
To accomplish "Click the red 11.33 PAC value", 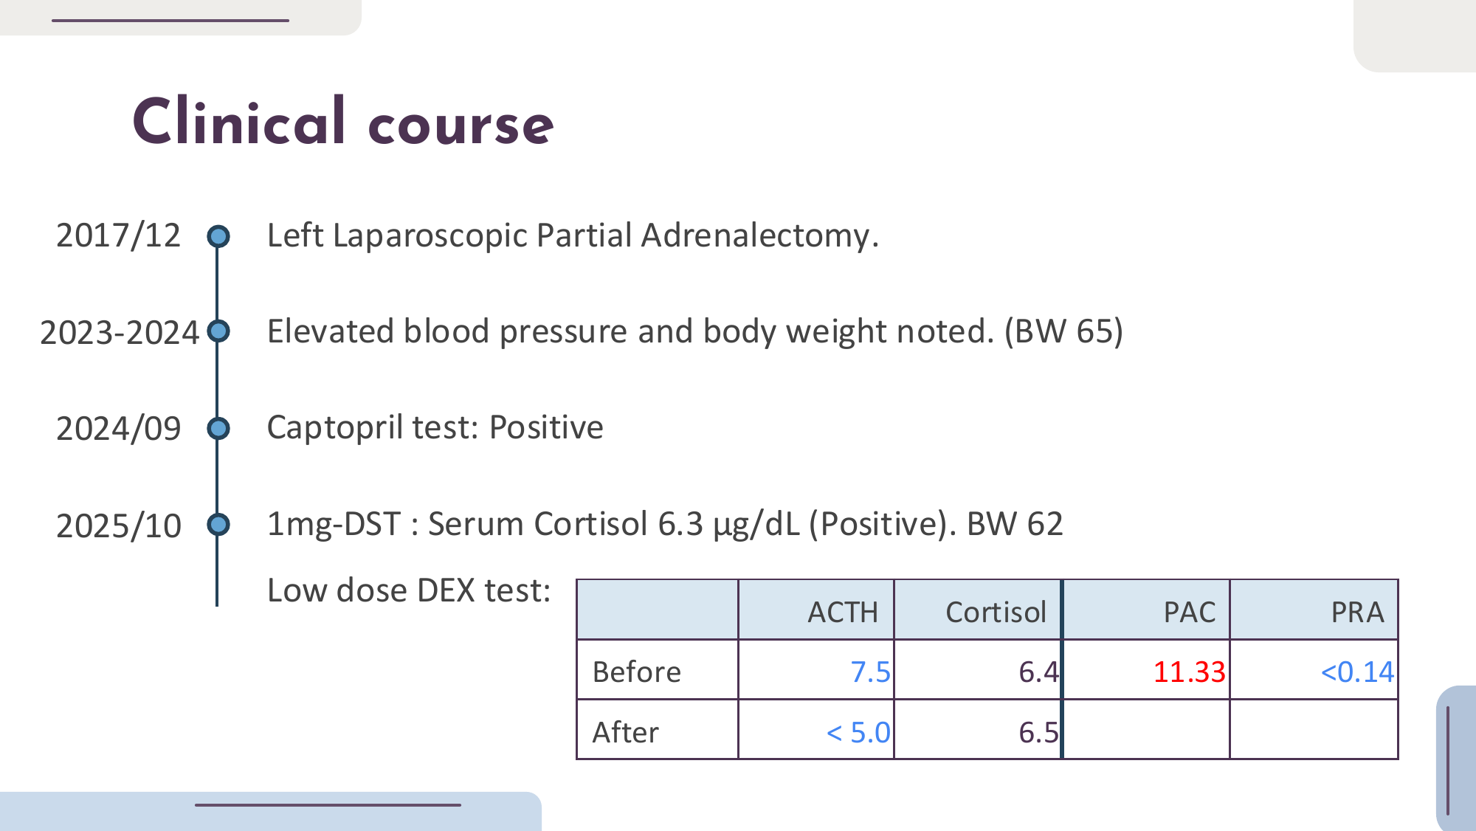I will click(1189, 672).
